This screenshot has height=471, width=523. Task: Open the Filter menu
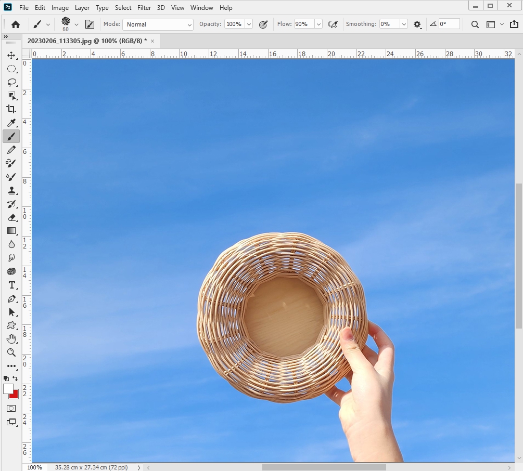[144, 8]
